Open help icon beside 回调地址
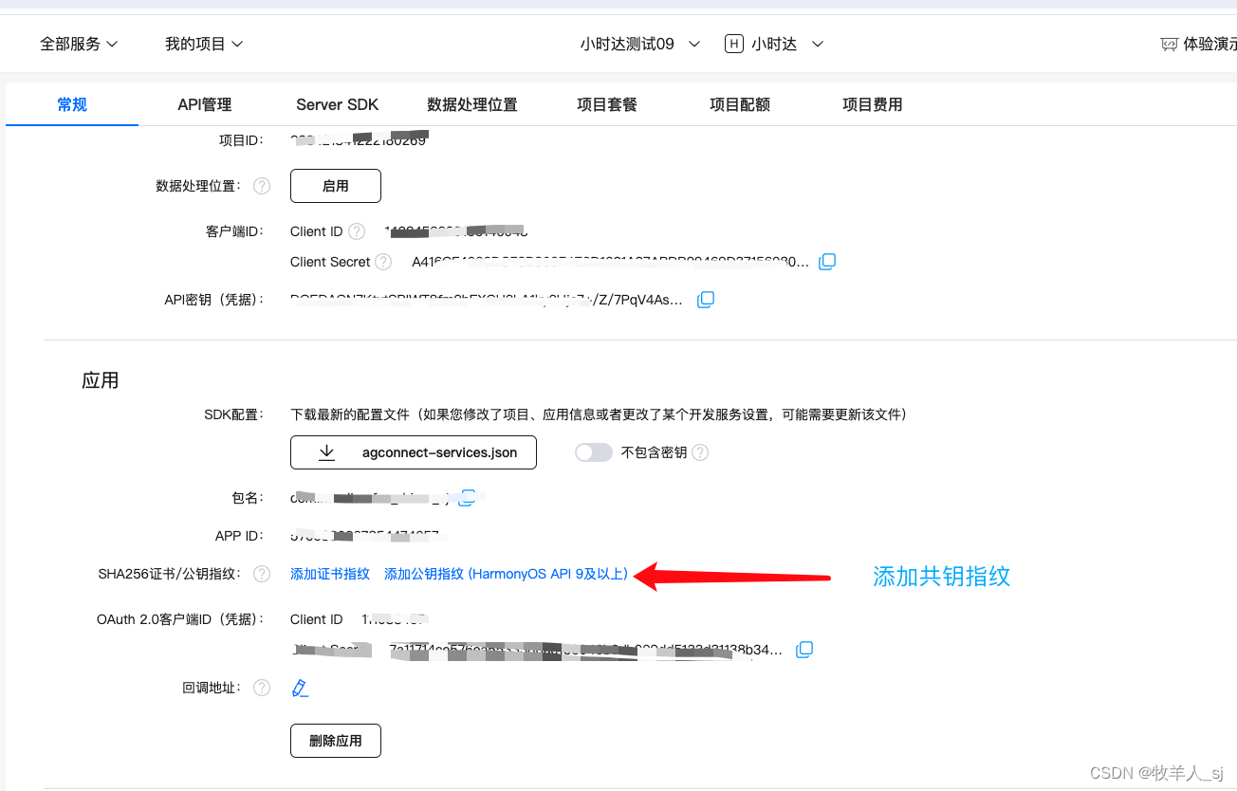Screen dimensions: 1237x791 click(262, 688)
